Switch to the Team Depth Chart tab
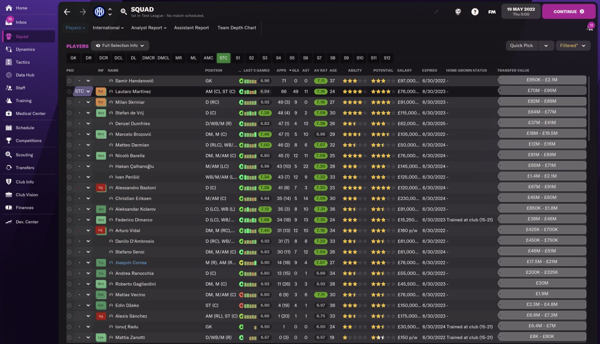This screenshot has width=600, height=344. 237,28
